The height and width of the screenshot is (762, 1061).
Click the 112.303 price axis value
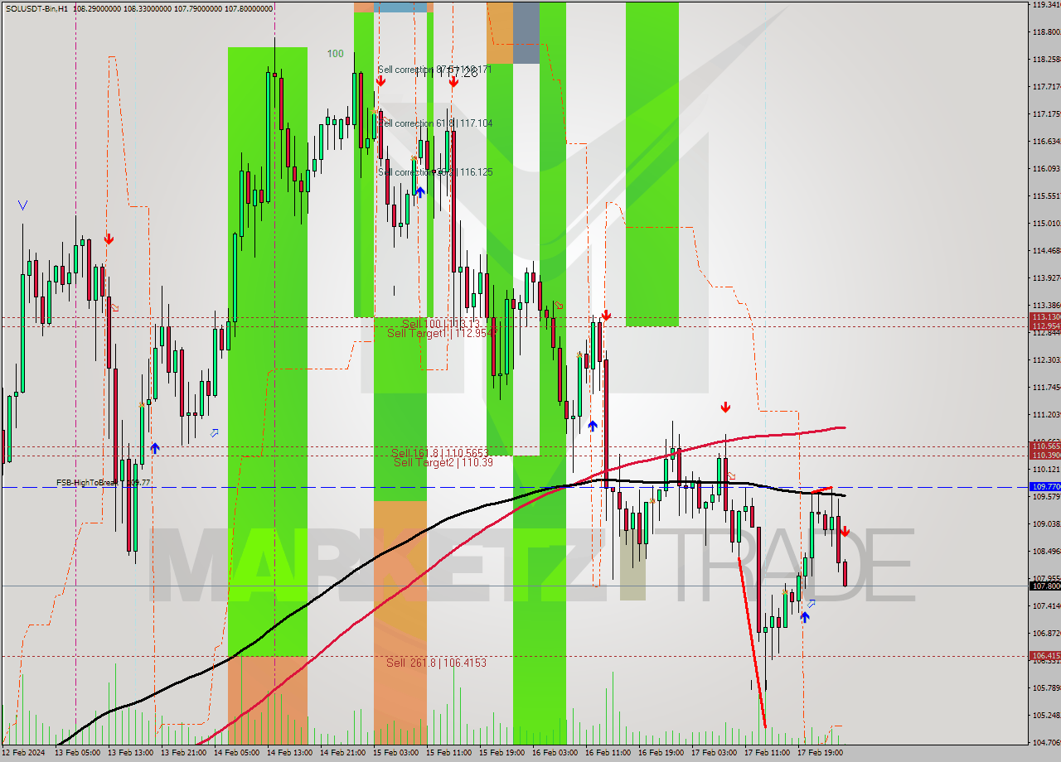[1046, 359]
